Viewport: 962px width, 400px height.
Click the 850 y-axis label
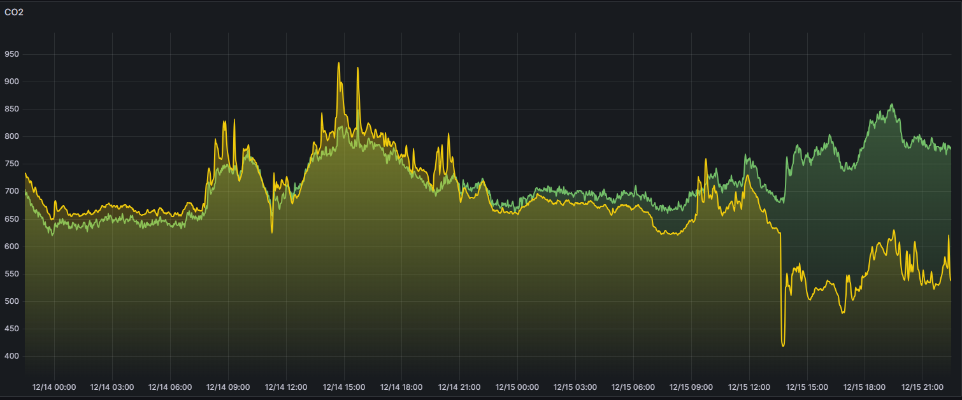(x=12, y=110)
